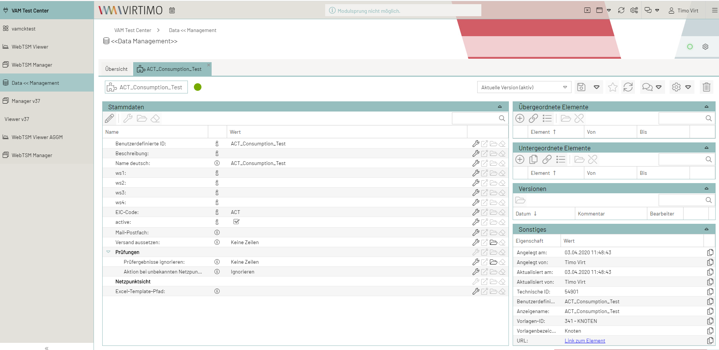The image size is (719, 350).
Task: Click the green ring status indicator top right
Action: point(690,47)
